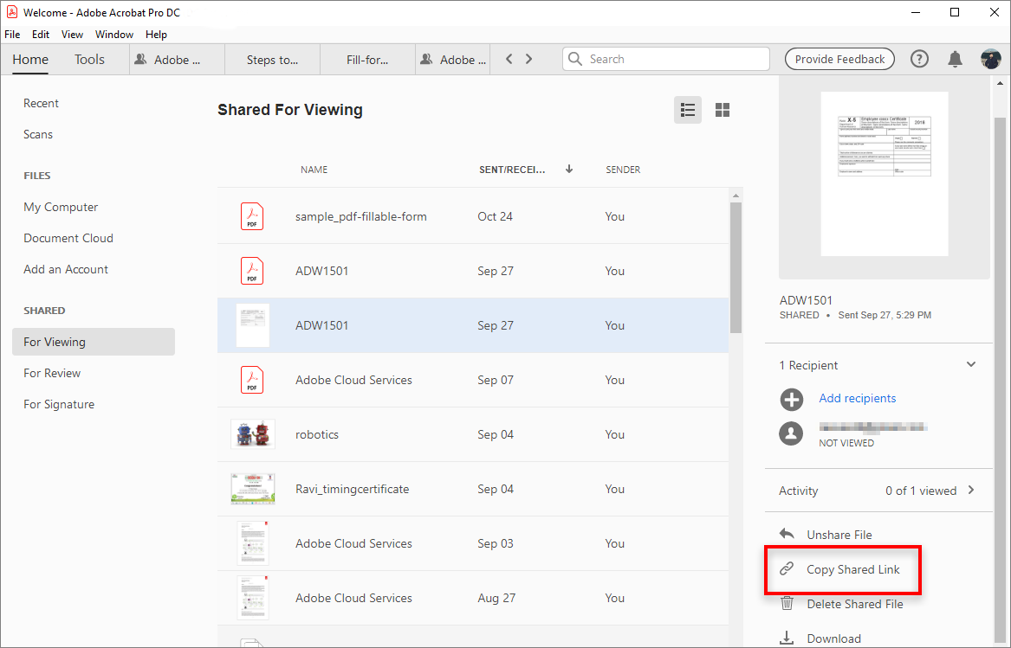Switch to the Tools tab
Screen dimensions: 1011x648
click(89, 60)
